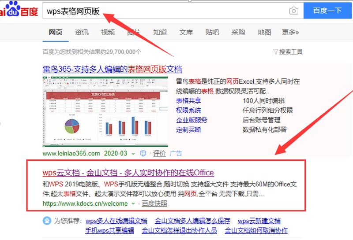The image size is (353, 240).
Task: Open recommendation 手机wps共享编辑
Action: pyautogui.click(x=109, y=231)
